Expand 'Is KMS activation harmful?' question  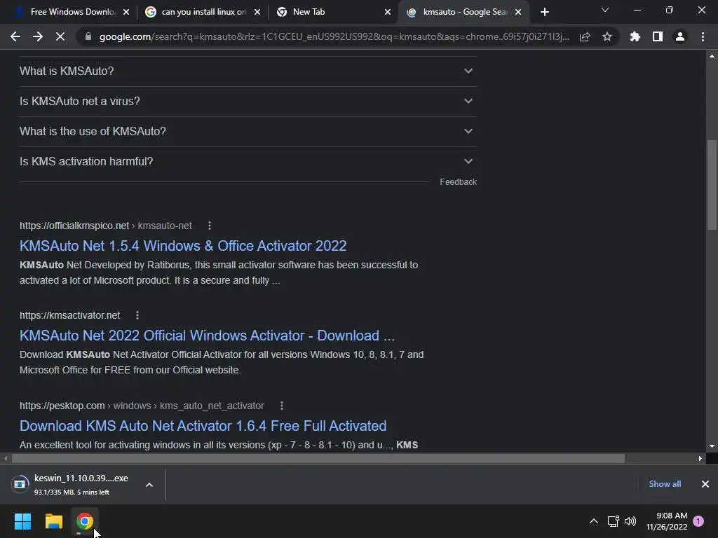(x=248, y=162)
